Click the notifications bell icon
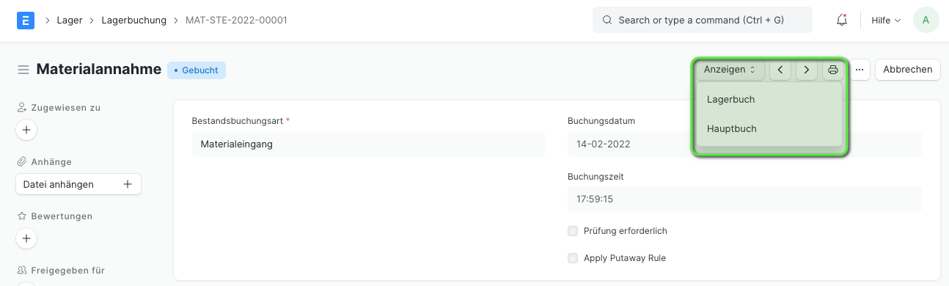 [x=842, y=21]
